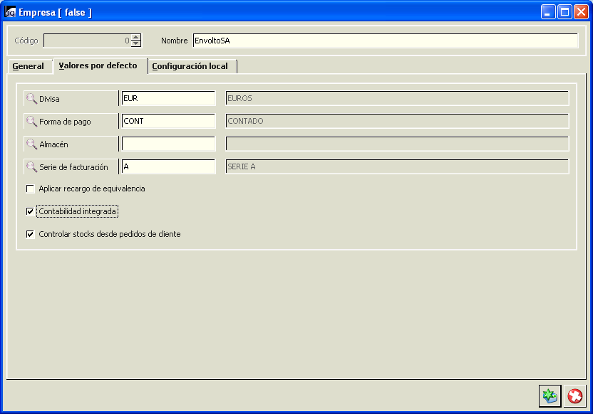
Task: Decrease the Código spinner value
Action: tap(136, 44)
